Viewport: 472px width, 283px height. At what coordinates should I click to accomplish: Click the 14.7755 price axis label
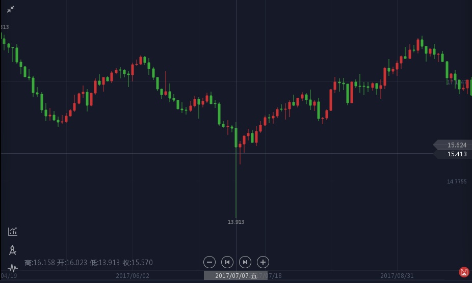coord(457,182)
